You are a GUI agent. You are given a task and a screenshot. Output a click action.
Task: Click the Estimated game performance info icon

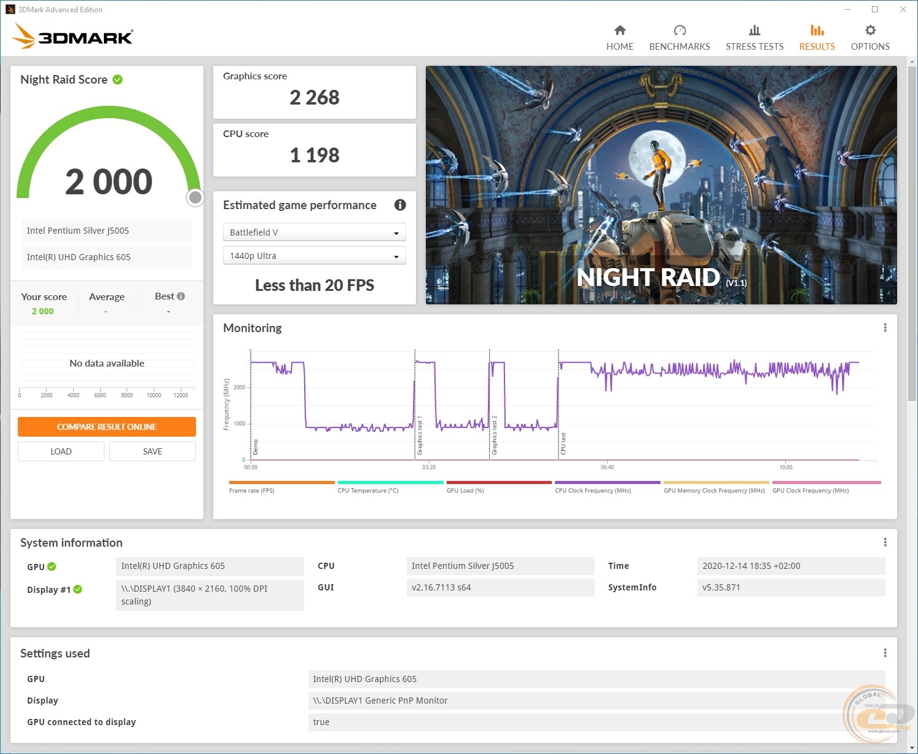pyautogui.click(x=400, y=205)
